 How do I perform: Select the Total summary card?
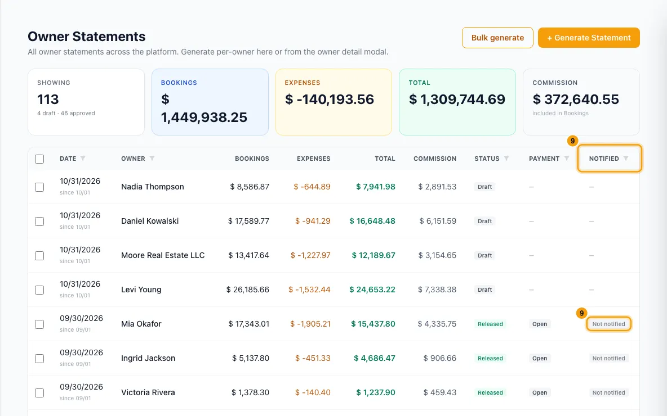point(457,102)
